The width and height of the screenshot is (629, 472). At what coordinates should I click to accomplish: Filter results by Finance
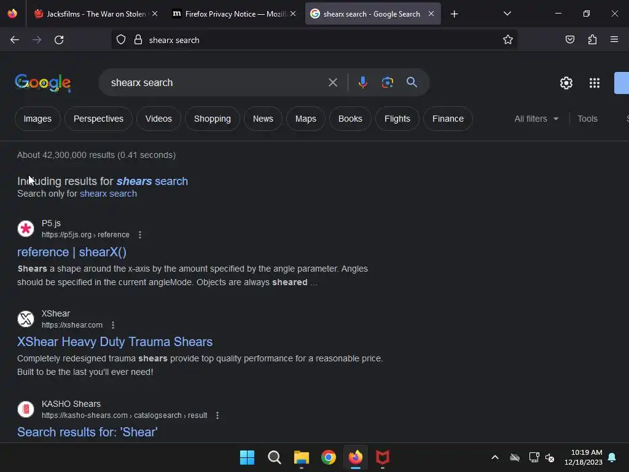tap(448, 119)
